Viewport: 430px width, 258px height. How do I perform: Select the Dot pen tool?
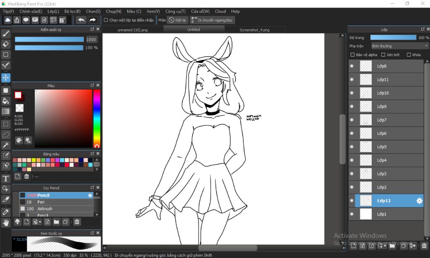(x=6, y=65)
